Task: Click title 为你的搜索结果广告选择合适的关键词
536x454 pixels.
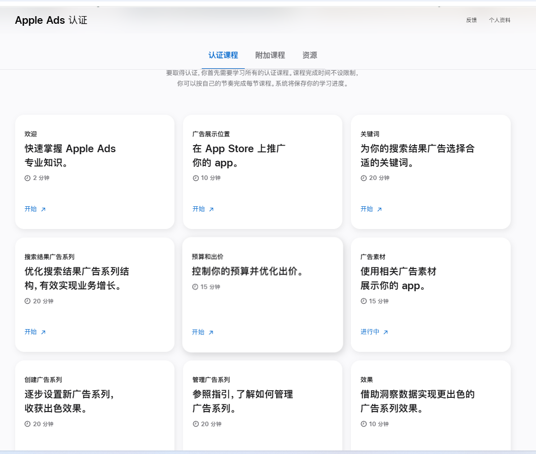Action: (x=417, y=156)
